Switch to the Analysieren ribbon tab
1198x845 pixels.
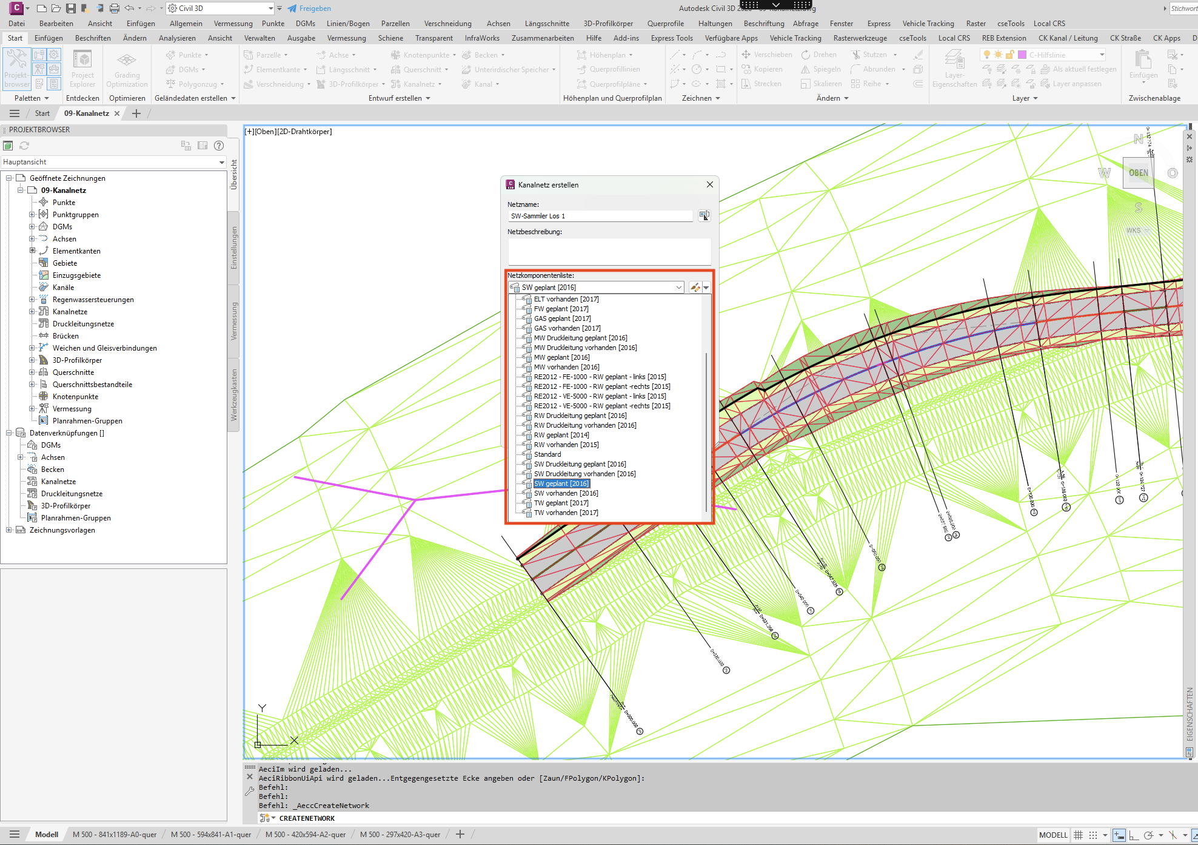coord(177,38)
